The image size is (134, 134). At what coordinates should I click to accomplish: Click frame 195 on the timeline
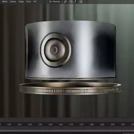click(123, 124)
